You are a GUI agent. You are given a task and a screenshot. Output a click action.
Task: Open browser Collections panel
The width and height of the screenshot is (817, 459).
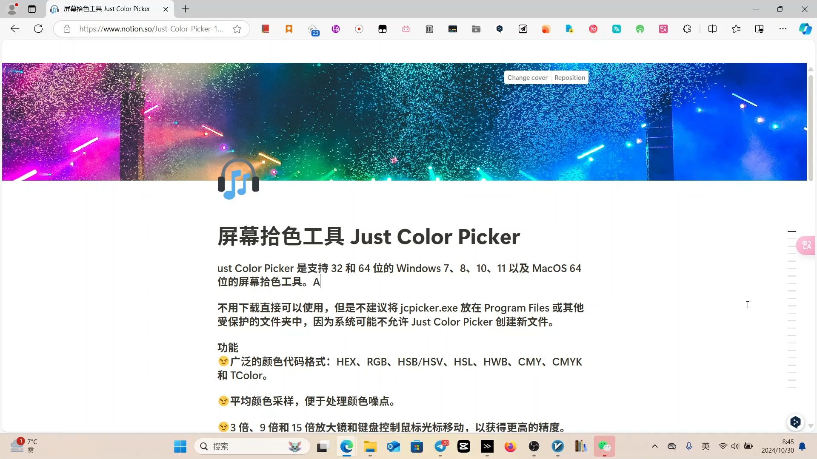click(760, 29)
